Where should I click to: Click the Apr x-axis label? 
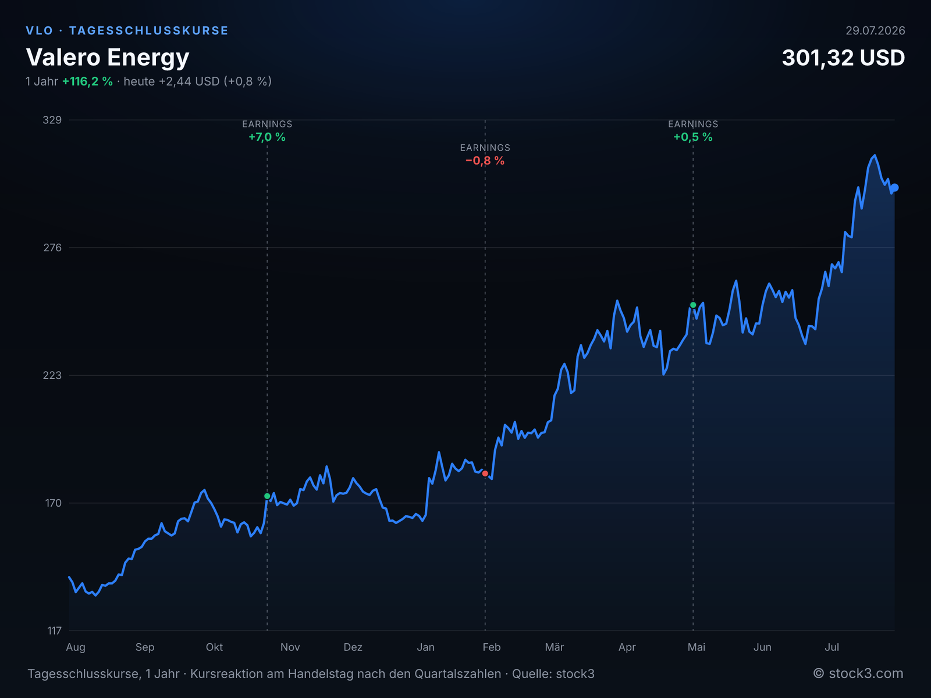(x=627, y=647)
